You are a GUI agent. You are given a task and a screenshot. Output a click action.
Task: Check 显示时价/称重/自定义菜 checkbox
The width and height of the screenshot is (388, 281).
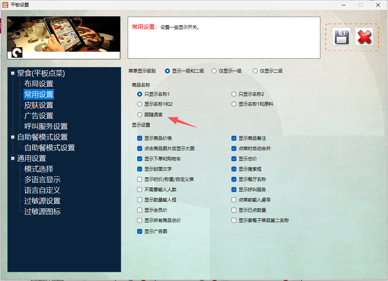tap(139, 179)
